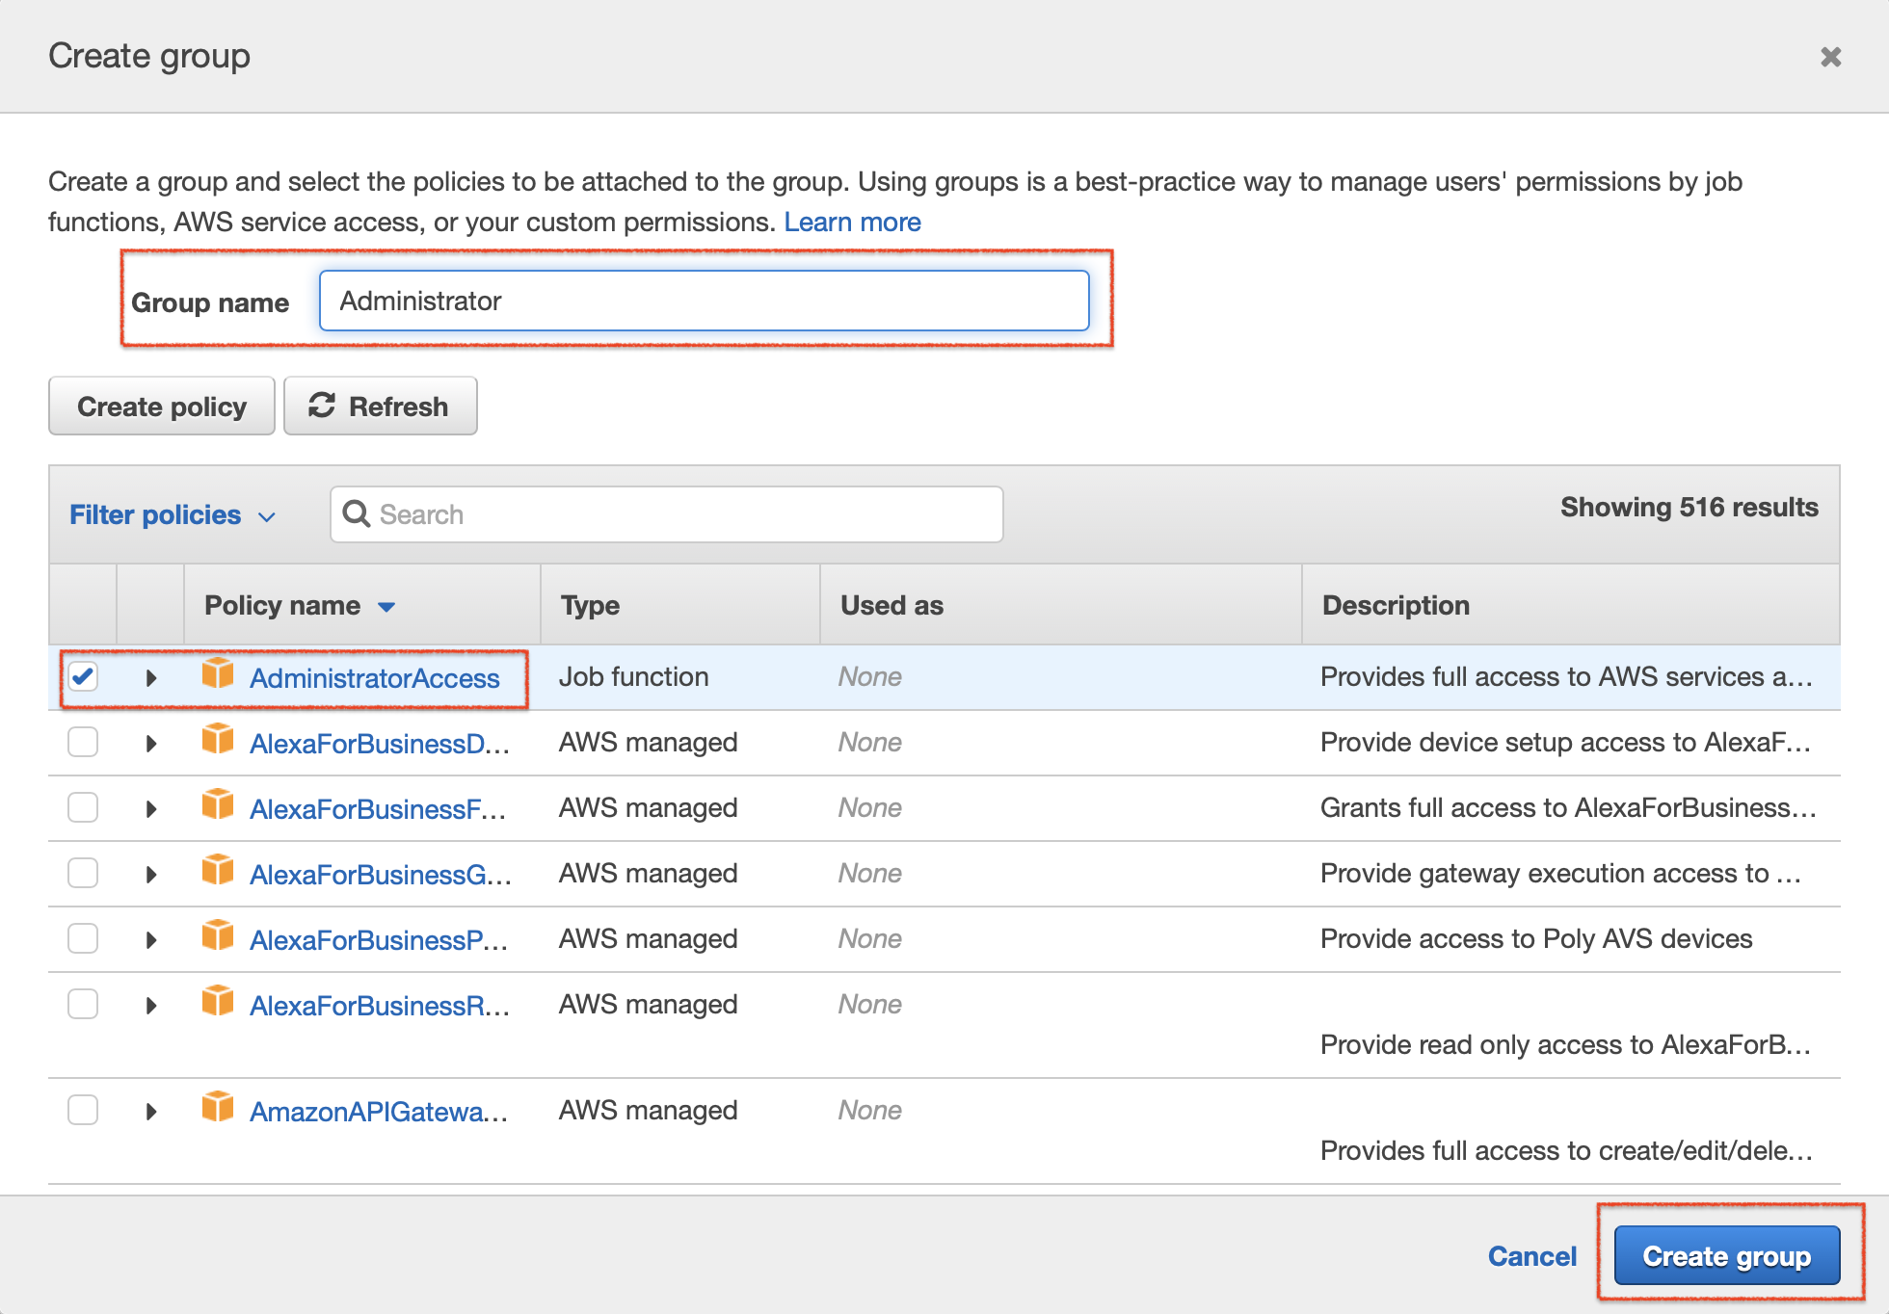Expand the AlexaForBusinessF... policy row
Screen dimensions: 1889x1314
(x=151, y=809)
